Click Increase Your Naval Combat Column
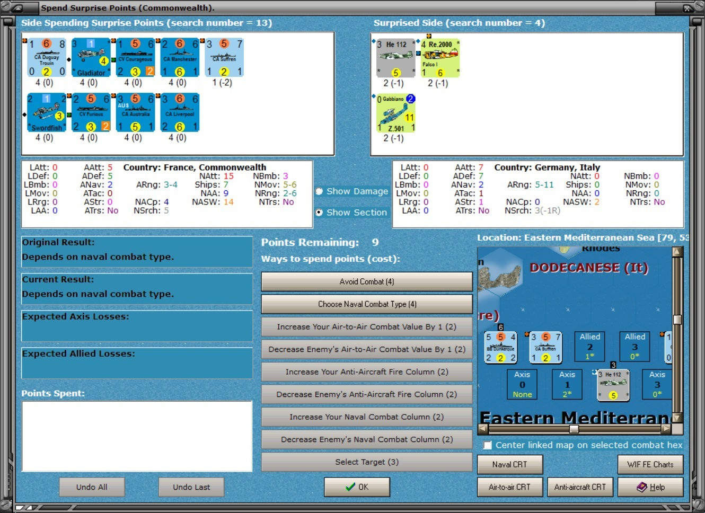The height and width of the screenshot is (513, 705). [367, 417]
